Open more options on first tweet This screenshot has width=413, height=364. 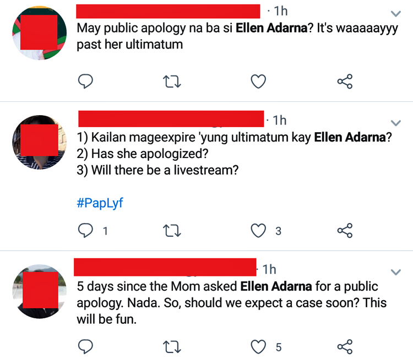(395, 13)
